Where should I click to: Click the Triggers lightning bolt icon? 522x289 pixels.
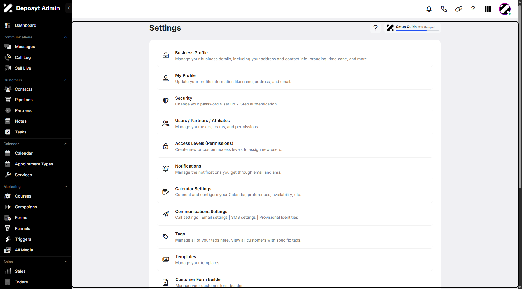coord(8,239)
